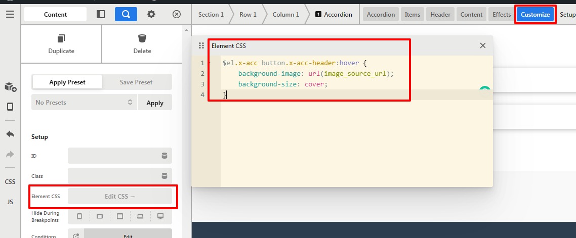Image resolution: width=576 pixels, height=238 pixels.
Task: Open the No Presets dropdown
Action: (x=84, y=103)
